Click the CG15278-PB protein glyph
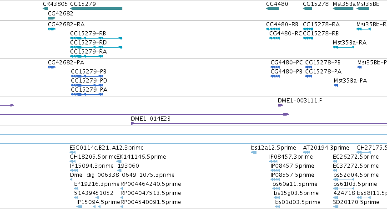This screenshot has height=209, width=387. [308, 67]
